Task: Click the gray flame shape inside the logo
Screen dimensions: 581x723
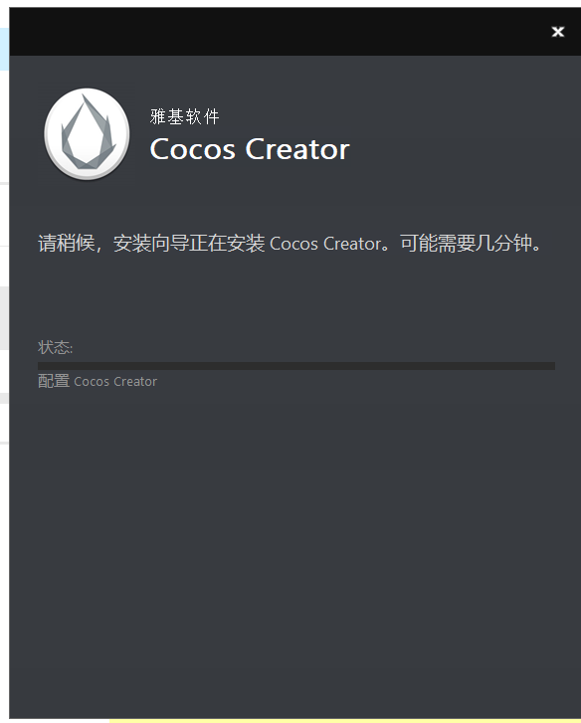Action: [88, 131]
